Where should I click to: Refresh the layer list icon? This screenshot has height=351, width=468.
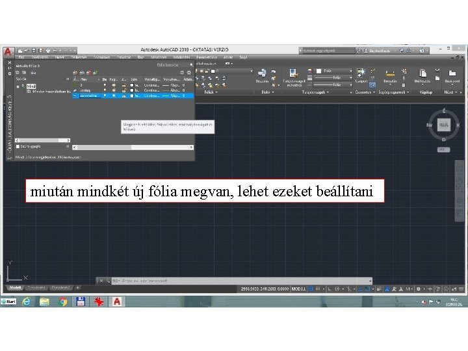point(182,73)
